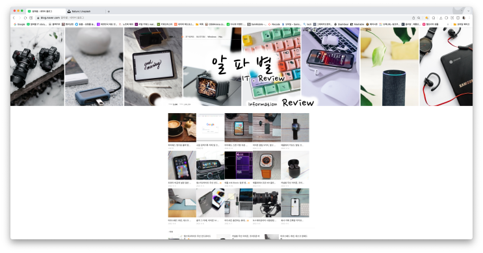This screenshot has width=483, height=253.
Task: Click the browser forward arrow
Action: 20,18
